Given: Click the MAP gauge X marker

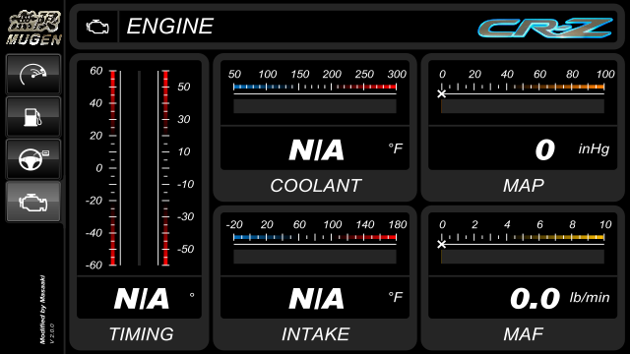Looking at the screenshot, I should 442,94.
